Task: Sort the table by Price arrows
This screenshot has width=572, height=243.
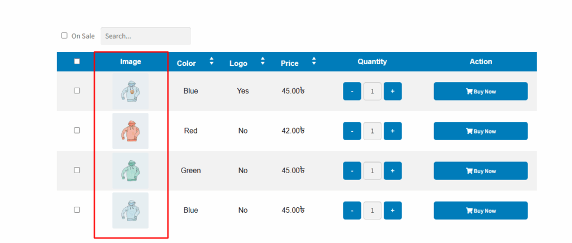Action: point(314,61)
